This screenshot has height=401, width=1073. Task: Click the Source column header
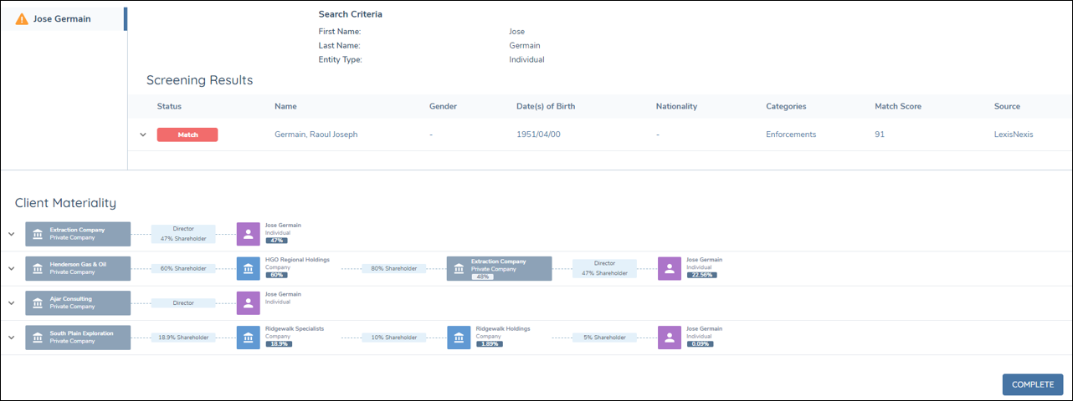click(1007, 106)
